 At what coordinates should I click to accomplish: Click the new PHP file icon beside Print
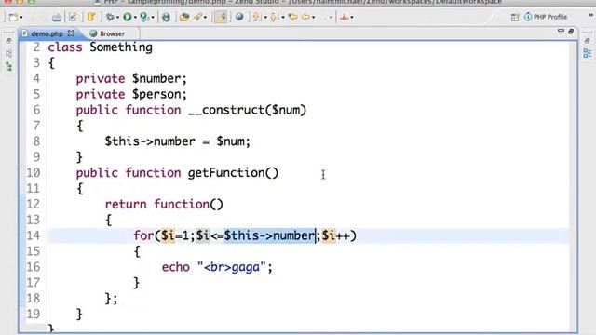pyautogui.click(x=73, y=17)
